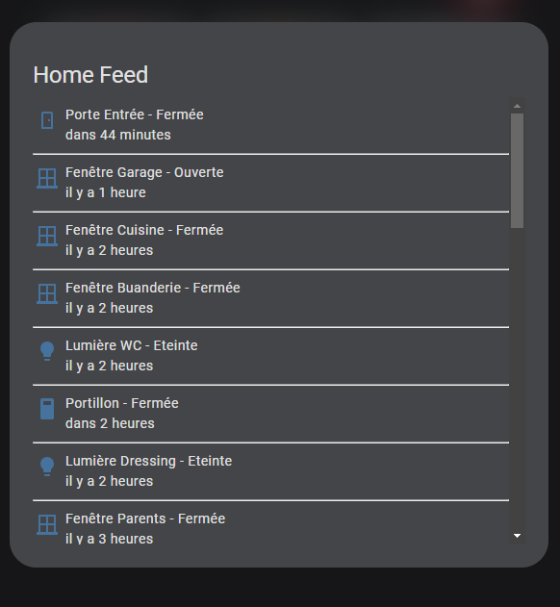560x607 pixels.
Task: Click the window icon for Fenêtre Buanderie
Action: (x=47, y=293)
